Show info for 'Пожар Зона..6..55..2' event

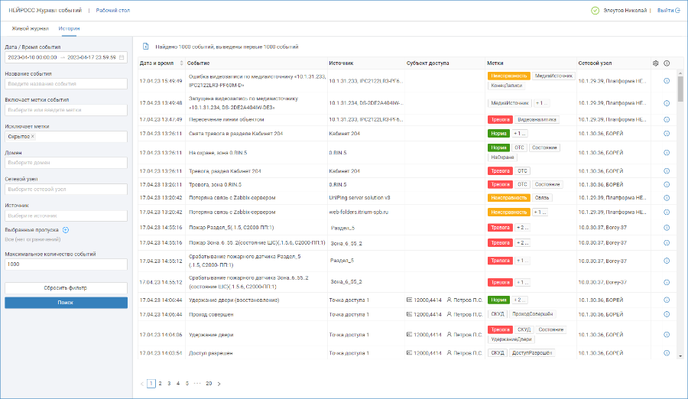tap(667, 243)
